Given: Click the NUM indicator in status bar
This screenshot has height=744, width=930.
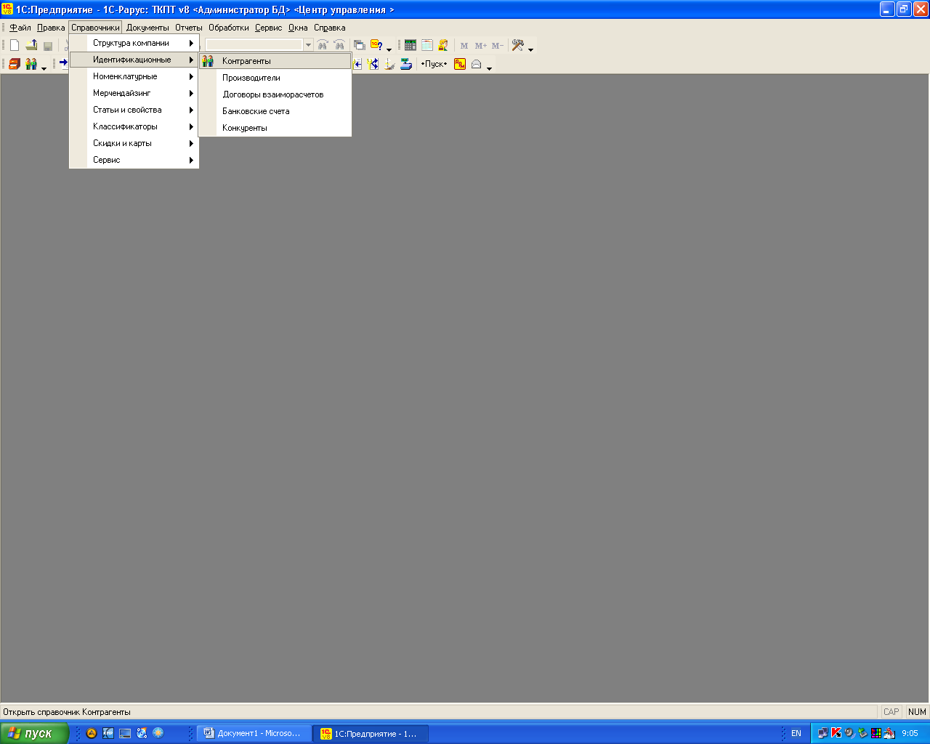Looking at the screenshot, I should pos(917,712).
